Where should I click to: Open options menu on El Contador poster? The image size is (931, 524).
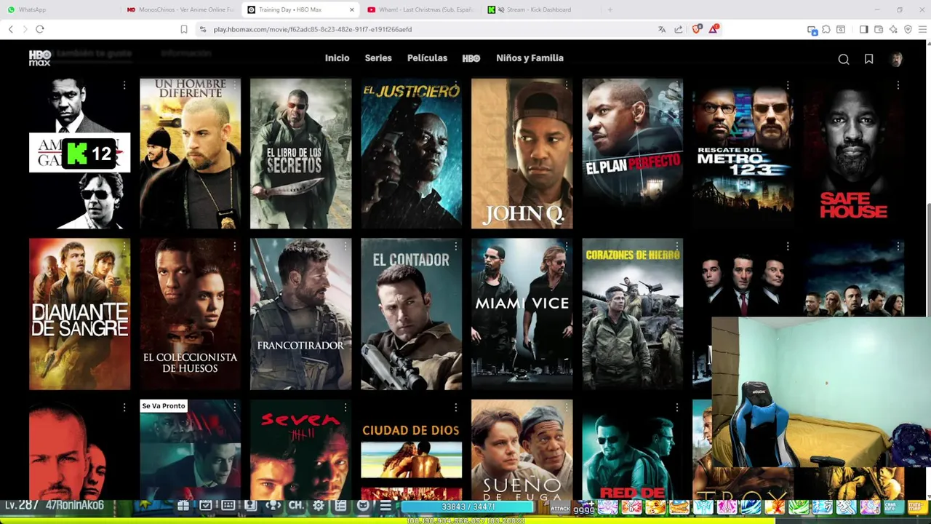click(x=456, y=247)
